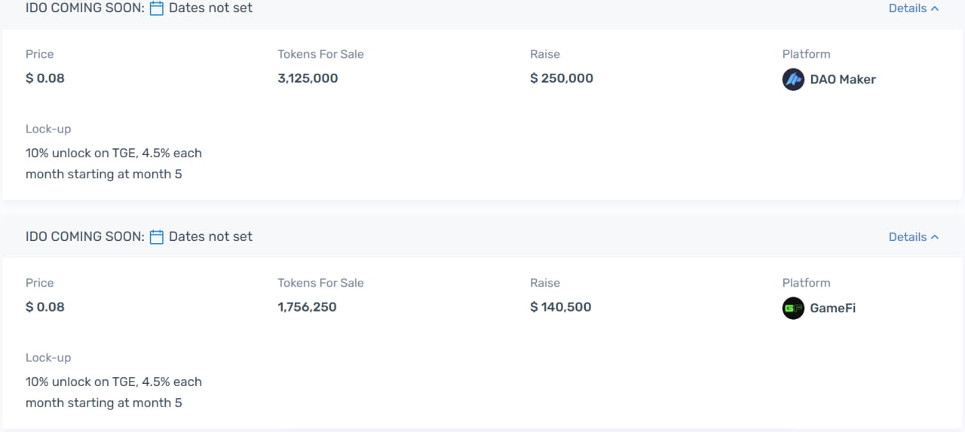Click the second 'IDO COMING SOON' header
Screen dimensions: 965x432
84,236
